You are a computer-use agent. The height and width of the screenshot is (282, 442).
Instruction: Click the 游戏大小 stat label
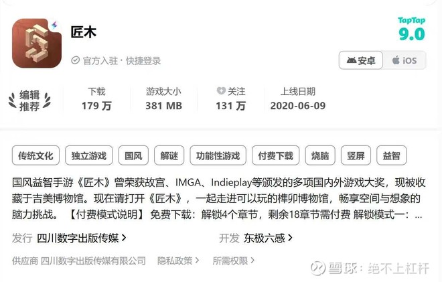click(x=164, y=91)
